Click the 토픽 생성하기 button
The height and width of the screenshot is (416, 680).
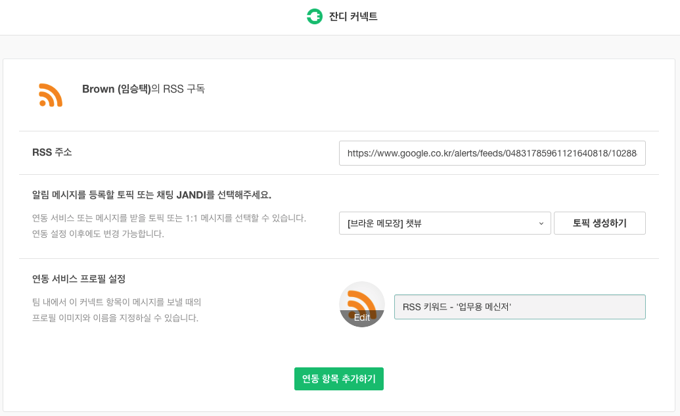click(599, 223)
